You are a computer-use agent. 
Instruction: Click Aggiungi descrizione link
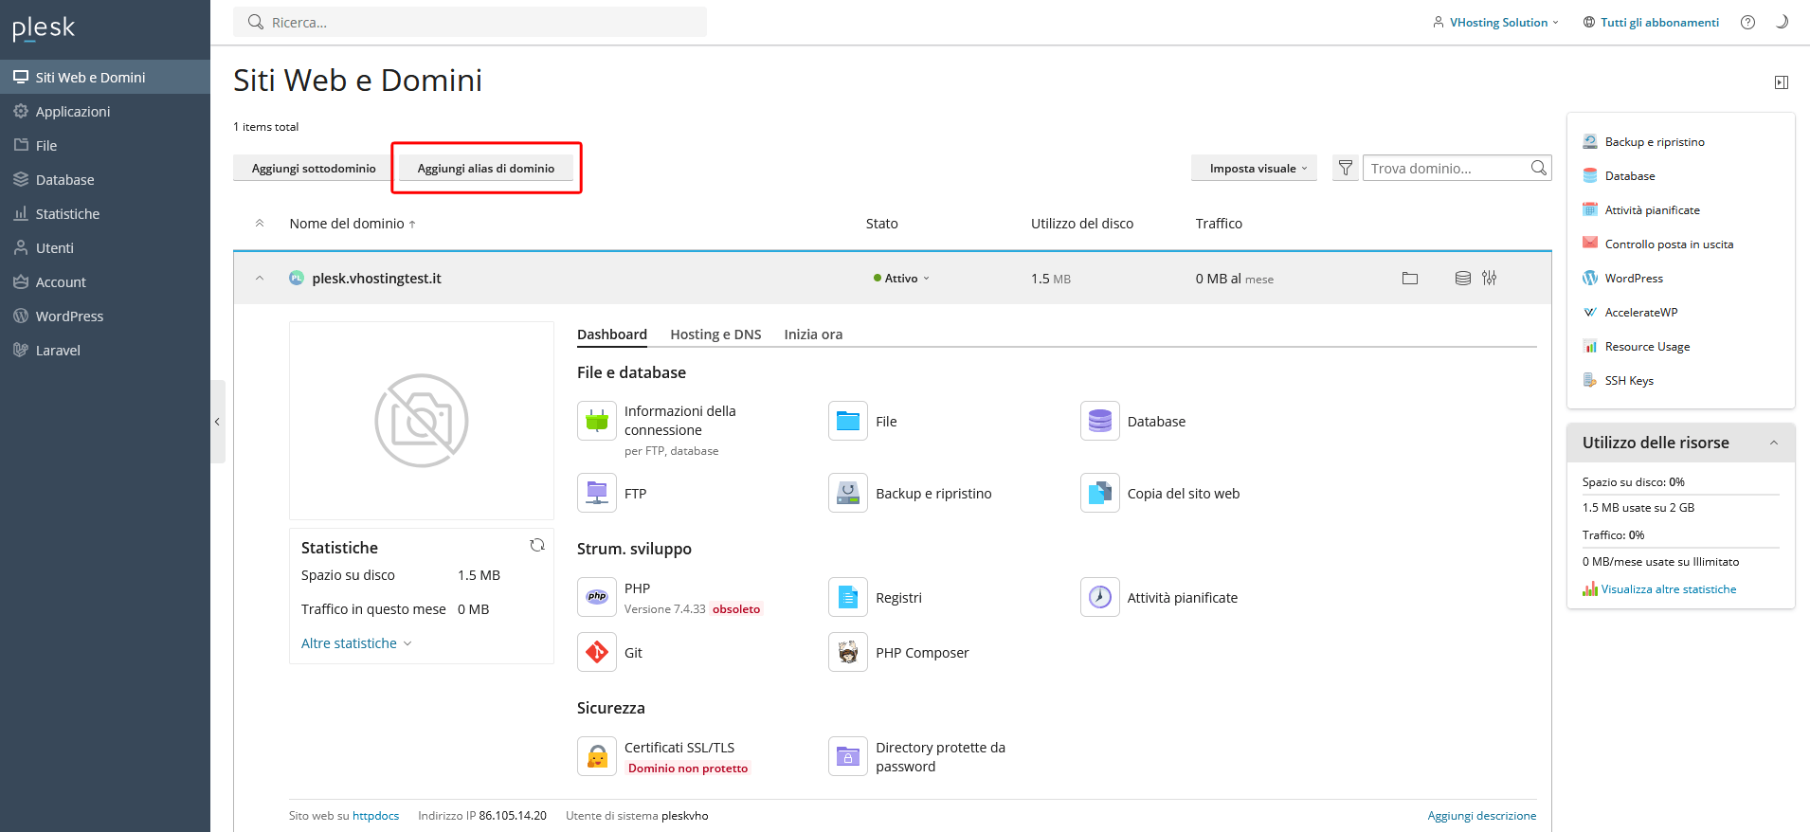click(x=1482, y=815)
